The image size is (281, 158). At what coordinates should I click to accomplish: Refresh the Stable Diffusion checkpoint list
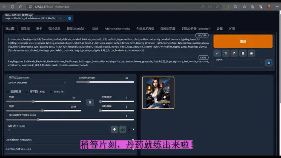70,18
